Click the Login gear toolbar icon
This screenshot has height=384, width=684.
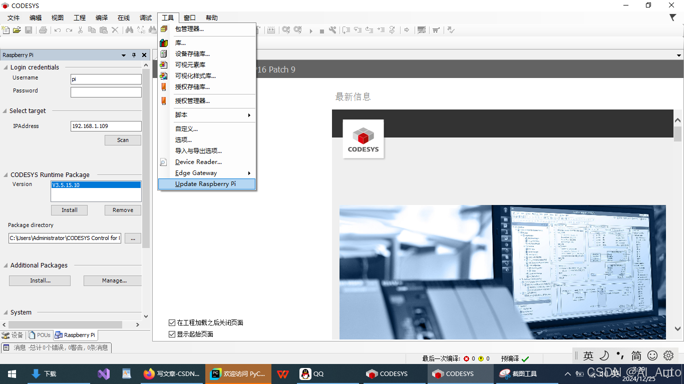(x=286, y=30)
